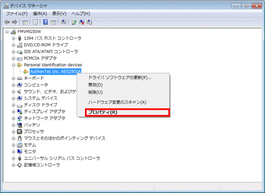The image size is (265, 193).
Task: Click the AuthenTec Inc. AES2501A device icon
Action: [26, 72]
